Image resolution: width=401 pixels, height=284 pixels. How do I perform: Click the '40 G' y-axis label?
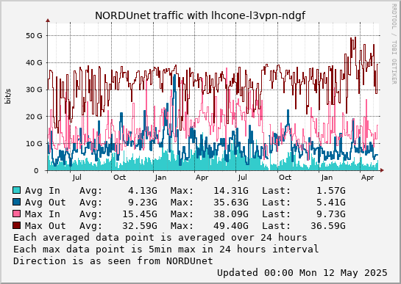(34, 62)
